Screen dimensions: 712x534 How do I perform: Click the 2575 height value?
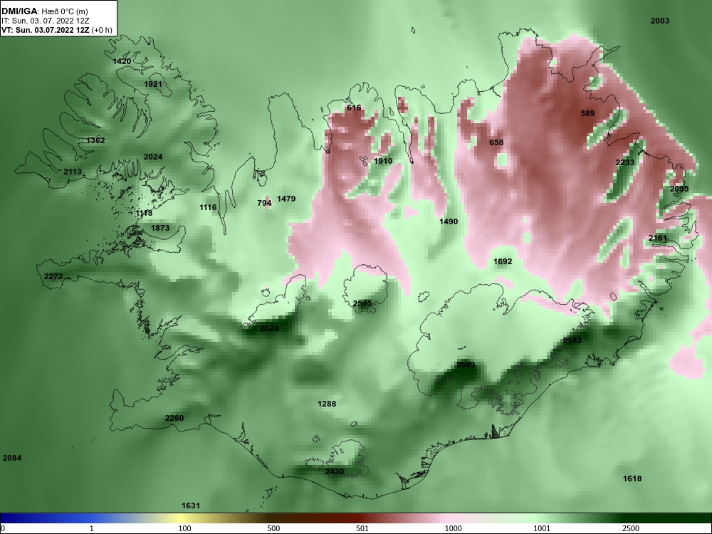pos(362,303)
